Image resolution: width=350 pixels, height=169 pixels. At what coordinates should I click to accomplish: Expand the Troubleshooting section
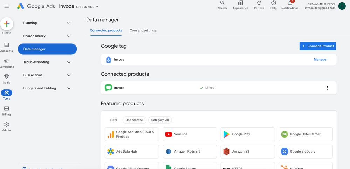[x=47, y=62]
